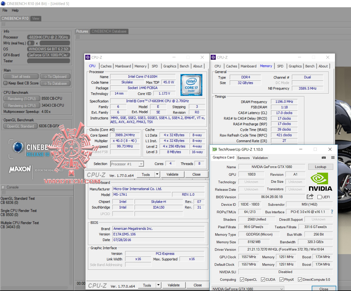The width and height of the screenshot is (351, 291).
Task: Open the File menu in Cinebench
Action: pyautogui.click(x=5, y=10)
